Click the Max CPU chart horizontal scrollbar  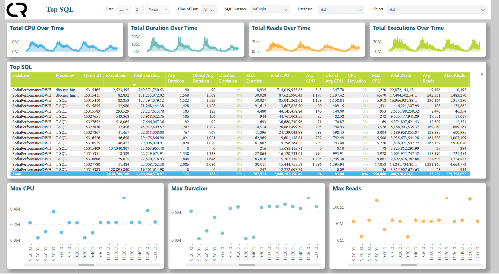86,265
